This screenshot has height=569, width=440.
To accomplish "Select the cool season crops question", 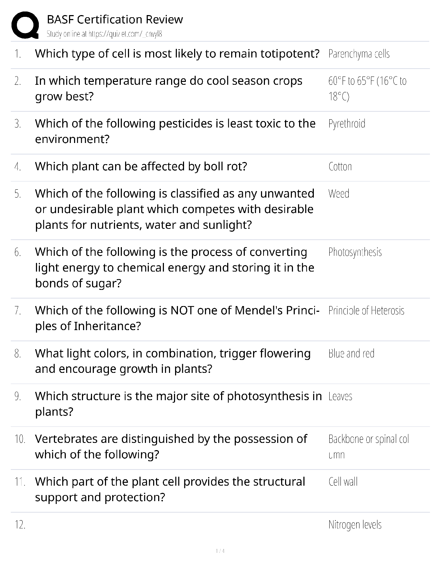I will click(x=169, y=88).
